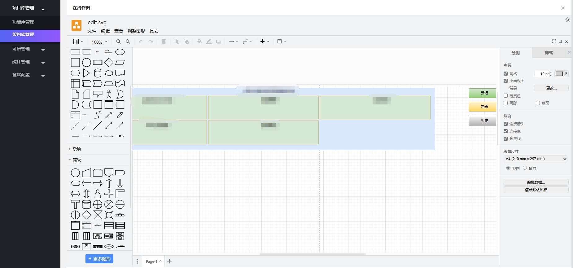Toggle the 连接点 checkbox
The image size is (573, 268).
point(505,131)
